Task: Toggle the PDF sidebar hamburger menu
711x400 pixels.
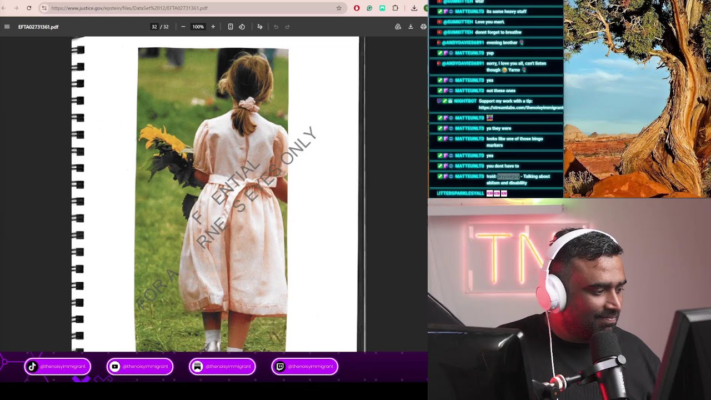Action: click(x=7, y=27)
